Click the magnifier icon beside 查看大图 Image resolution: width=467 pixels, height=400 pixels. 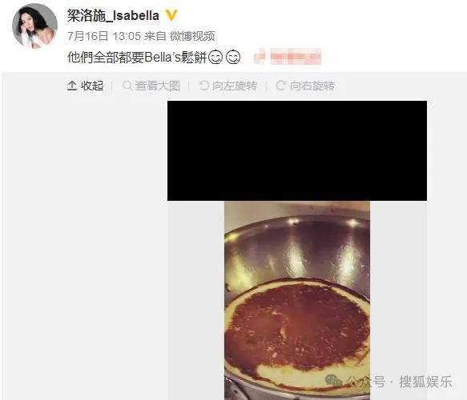pos(127,86)
